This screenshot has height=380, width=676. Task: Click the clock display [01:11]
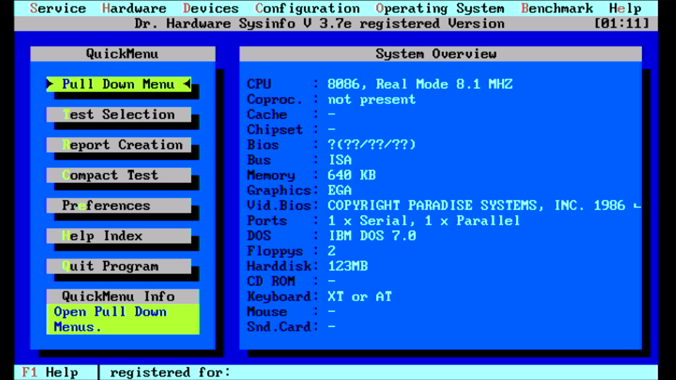[x=621, y=24]
